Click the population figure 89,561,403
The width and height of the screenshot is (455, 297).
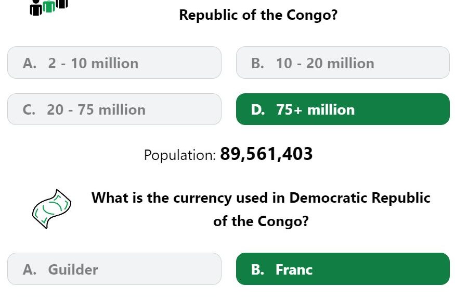(x=266, y=154)
